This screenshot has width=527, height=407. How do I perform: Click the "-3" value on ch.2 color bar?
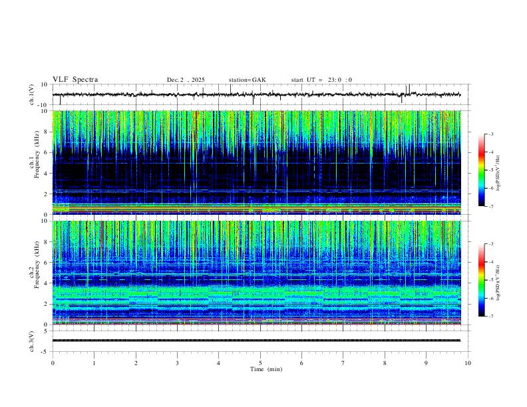[490, 244]
